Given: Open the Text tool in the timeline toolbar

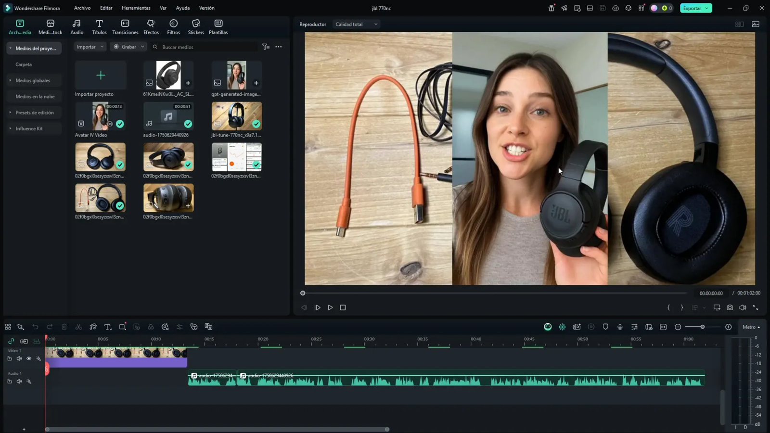Looking at the screenshot, I should point(107,327).
